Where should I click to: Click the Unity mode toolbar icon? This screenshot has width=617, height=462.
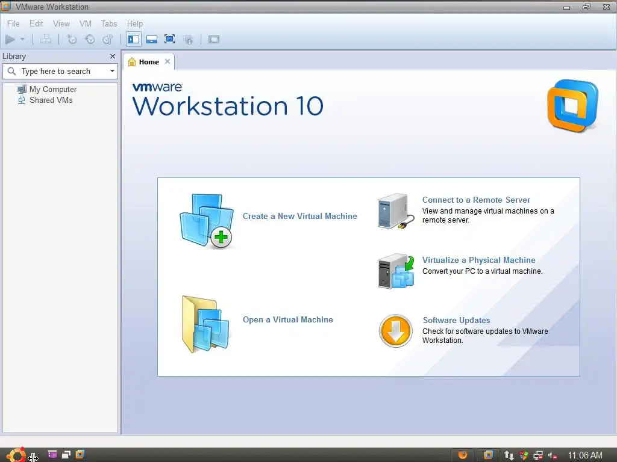pyautogui.click(x=188, y=39)
